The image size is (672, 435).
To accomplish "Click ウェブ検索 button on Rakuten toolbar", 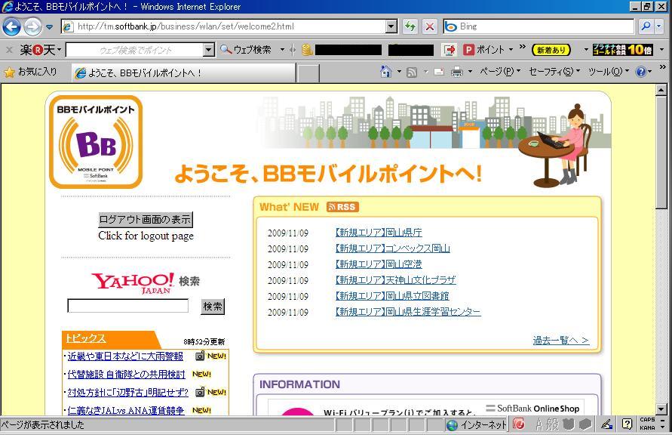I will [x=246, y=50].
